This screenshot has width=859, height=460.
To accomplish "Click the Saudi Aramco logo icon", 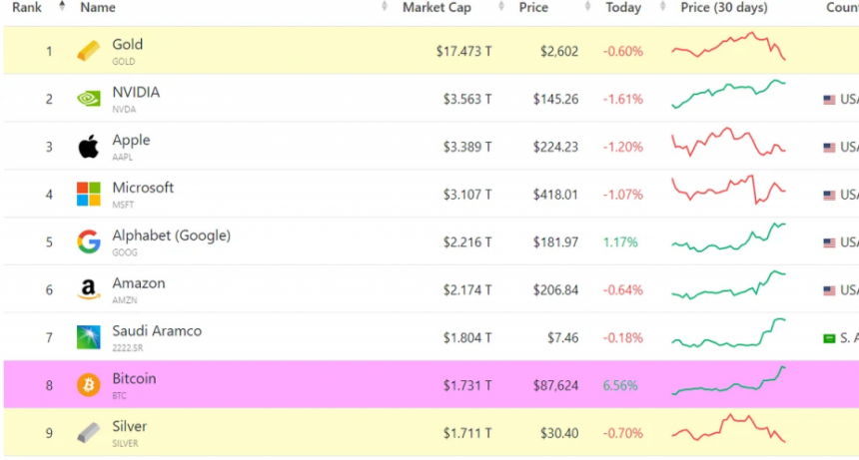I will 88,337.
